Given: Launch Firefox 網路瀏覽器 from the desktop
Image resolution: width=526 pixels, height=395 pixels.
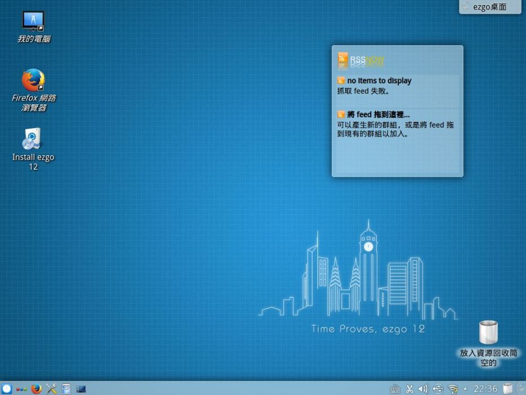Looking at the screenshot, I should pos(34,90).
